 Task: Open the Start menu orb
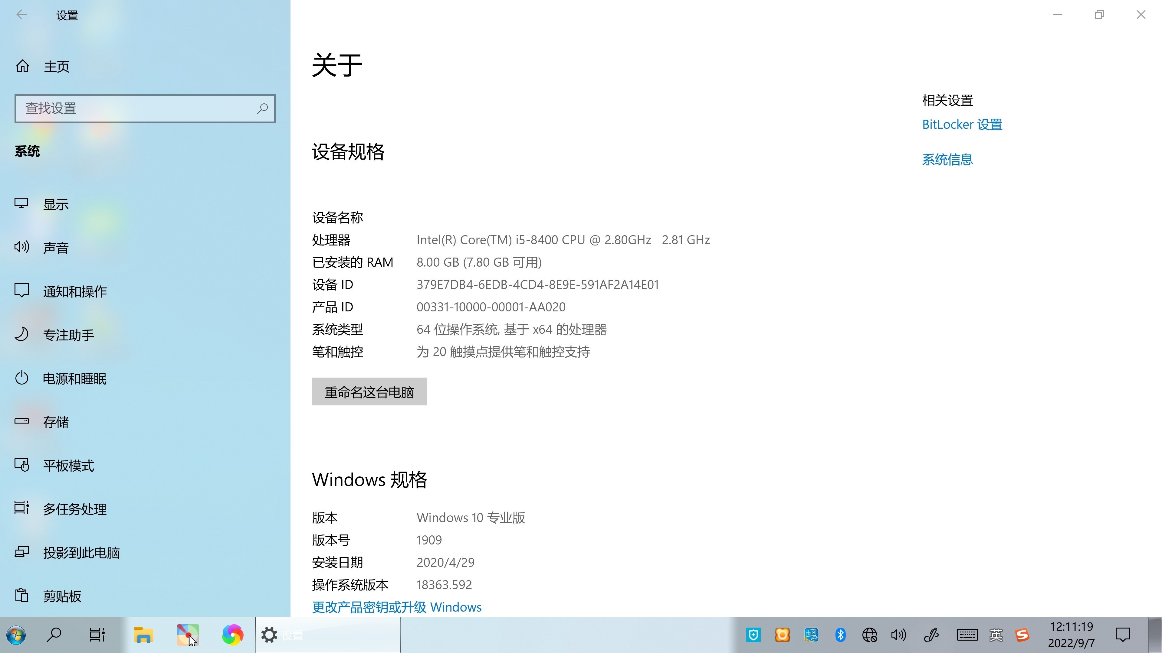tap(16, 635)
